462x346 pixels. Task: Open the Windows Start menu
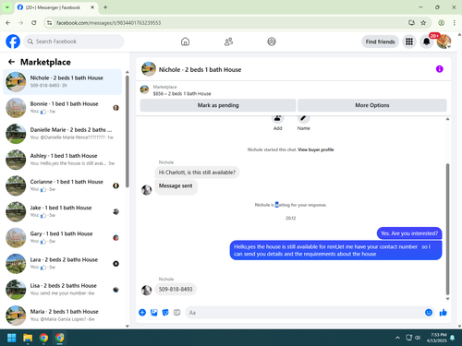(12, 338)
